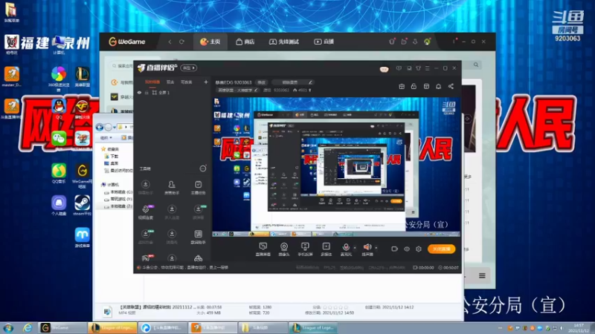Open the Windows Start button

(x=8, y=328)
